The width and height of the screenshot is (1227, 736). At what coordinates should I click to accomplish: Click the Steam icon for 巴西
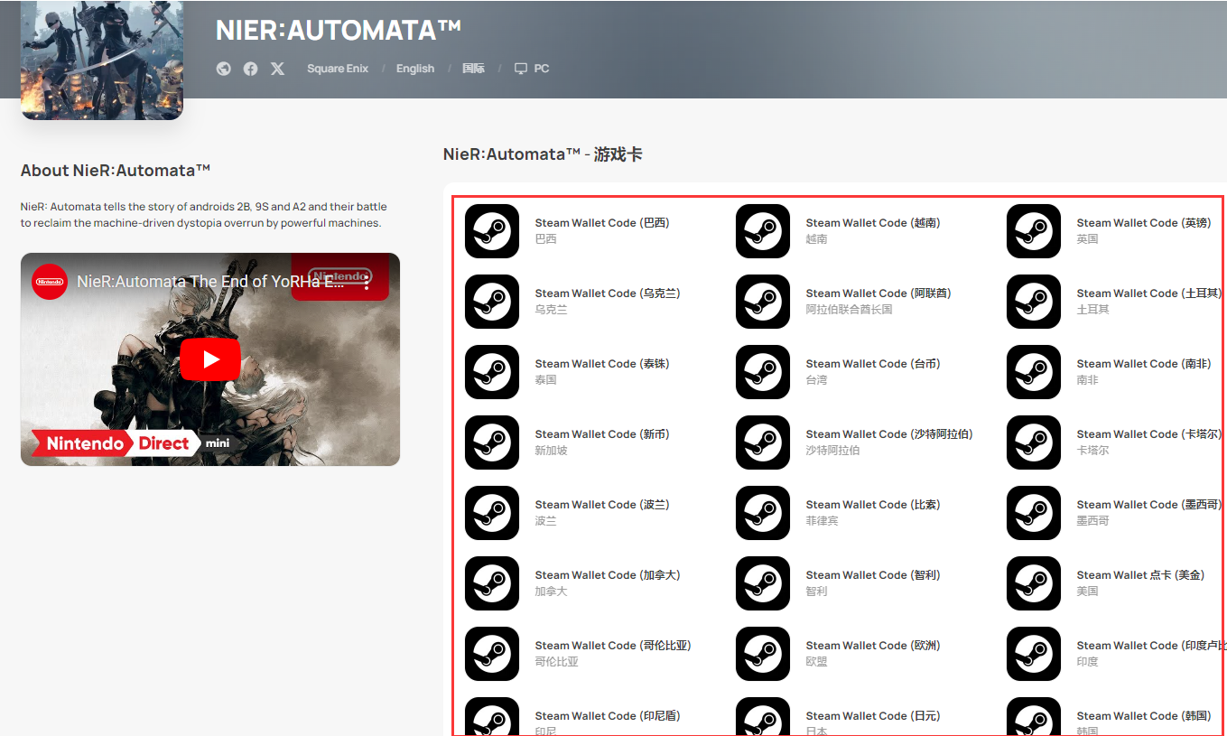pyautogui.click(x=492, y=231)
